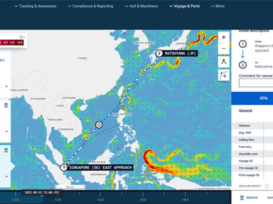273x204 pixels.
Task: Click the Voyage CII row
Action: point(252,161)
